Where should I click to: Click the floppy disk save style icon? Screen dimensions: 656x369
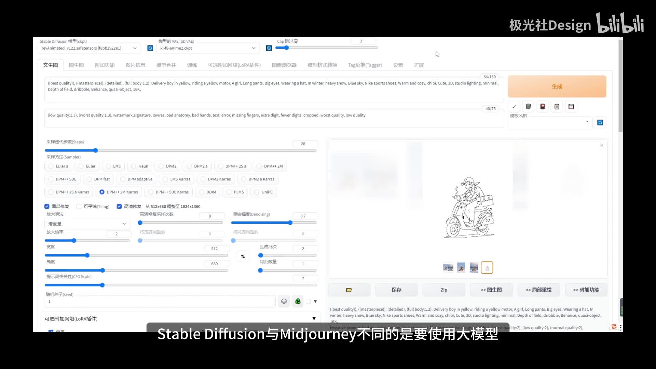click(571, 107)
